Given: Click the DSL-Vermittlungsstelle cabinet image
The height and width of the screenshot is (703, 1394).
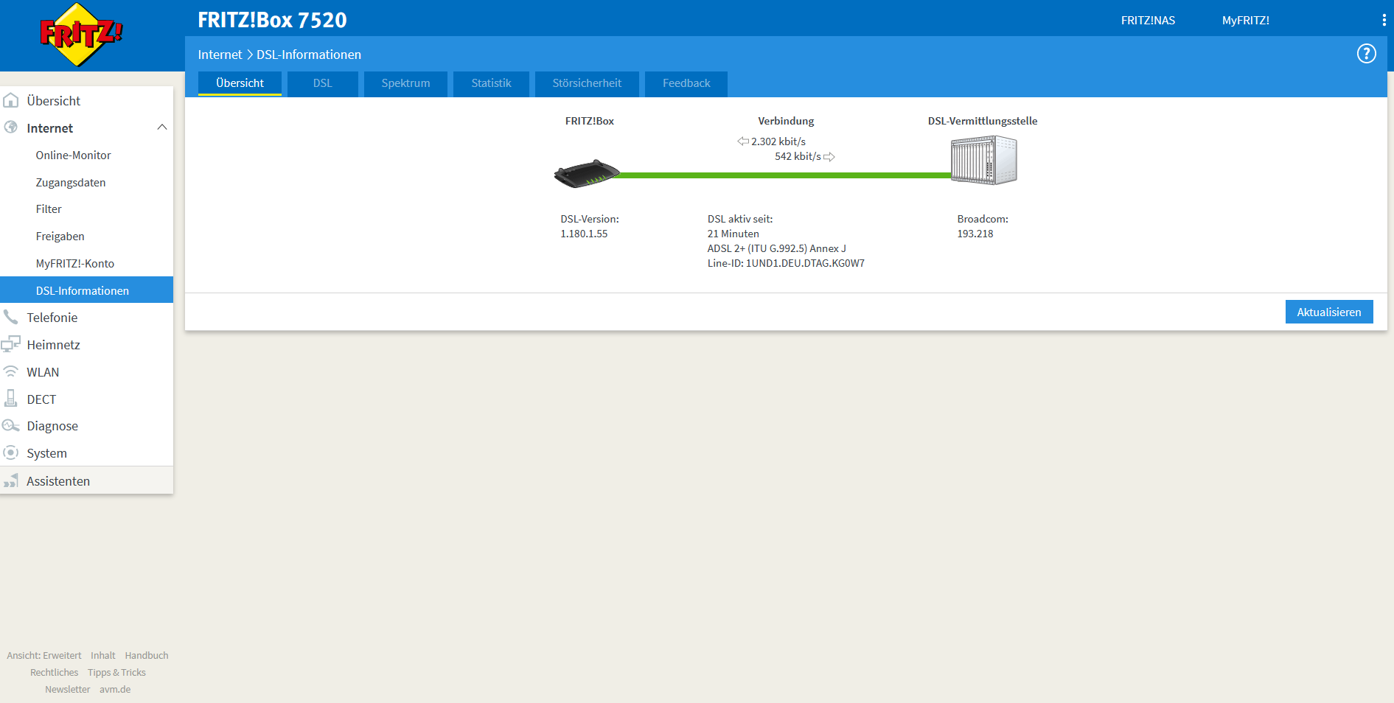Looking at the screenshot, I should pyautogui.click(x=983, y=160).
